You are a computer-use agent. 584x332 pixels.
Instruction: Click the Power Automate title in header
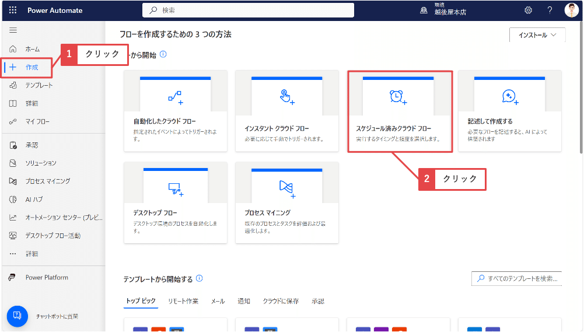pos(55,11)
